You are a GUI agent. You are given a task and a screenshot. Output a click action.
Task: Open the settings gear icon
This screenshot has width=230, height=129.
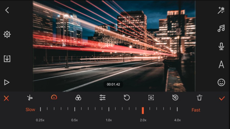point(7,34)
